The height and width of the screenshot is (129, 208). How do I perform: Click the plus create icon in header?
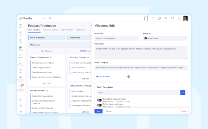(x=44, y=18)
